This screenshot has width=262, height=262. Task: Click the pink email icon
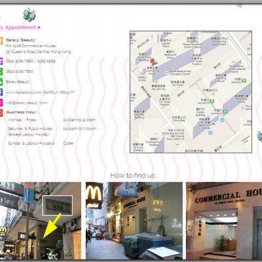1,103
